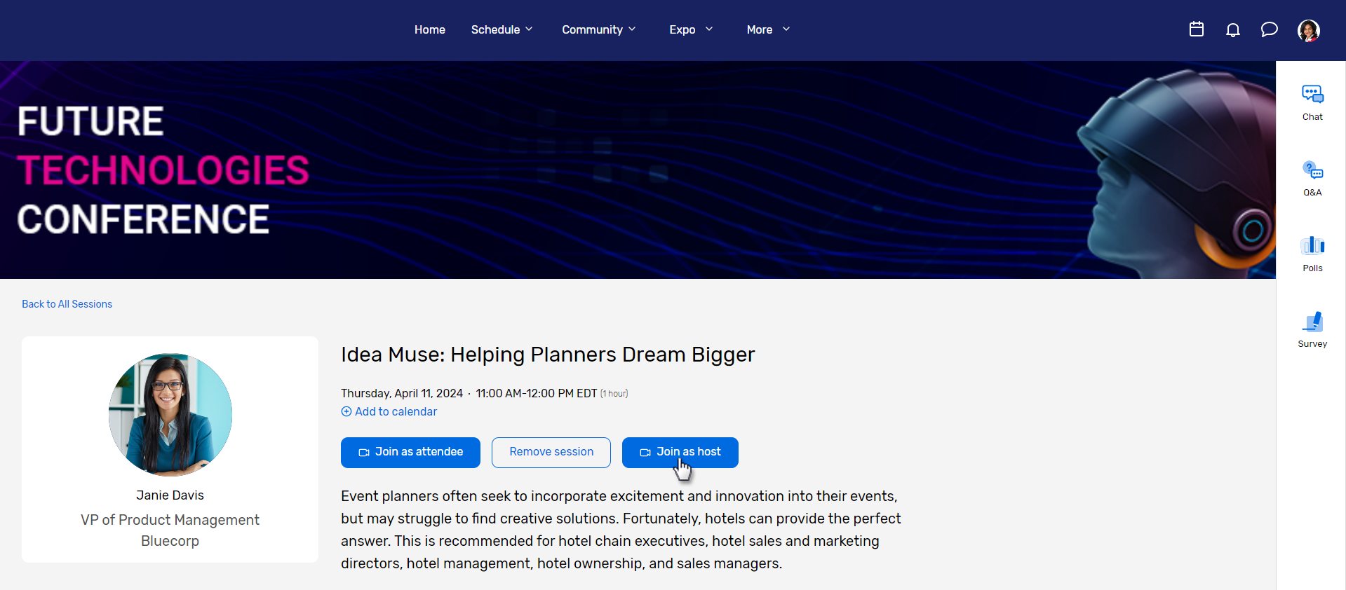Click Join as attendee button

pos(410,452)
